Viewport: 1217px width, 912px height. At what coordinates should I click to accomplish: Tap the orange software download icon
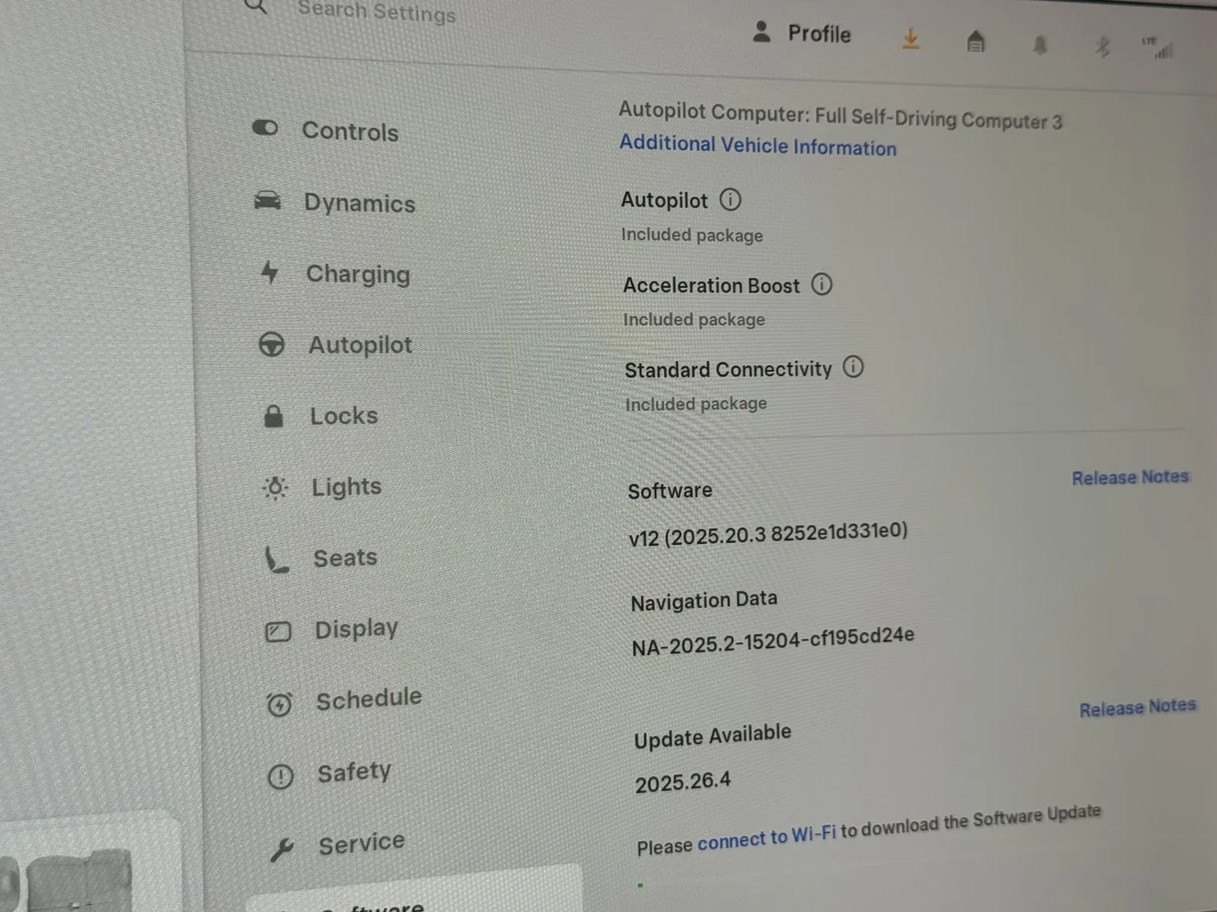click(x=910, y=38)
